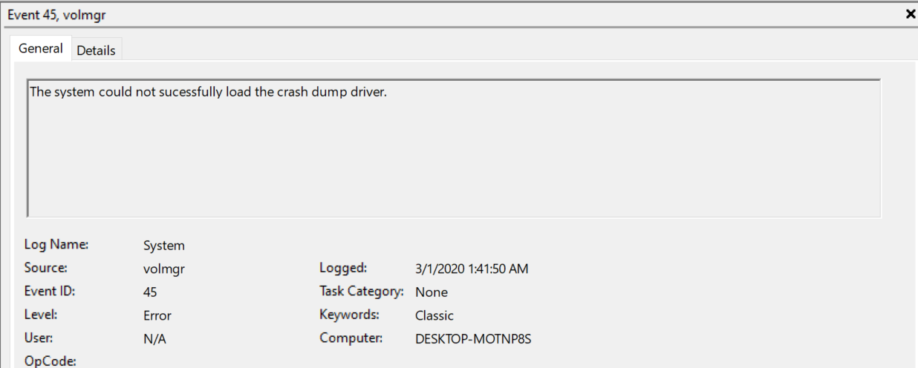Image resolution: width=918 pixels, height=368 pixels.
Task: Select the Event ID value 45
Action: click(150, 292)
